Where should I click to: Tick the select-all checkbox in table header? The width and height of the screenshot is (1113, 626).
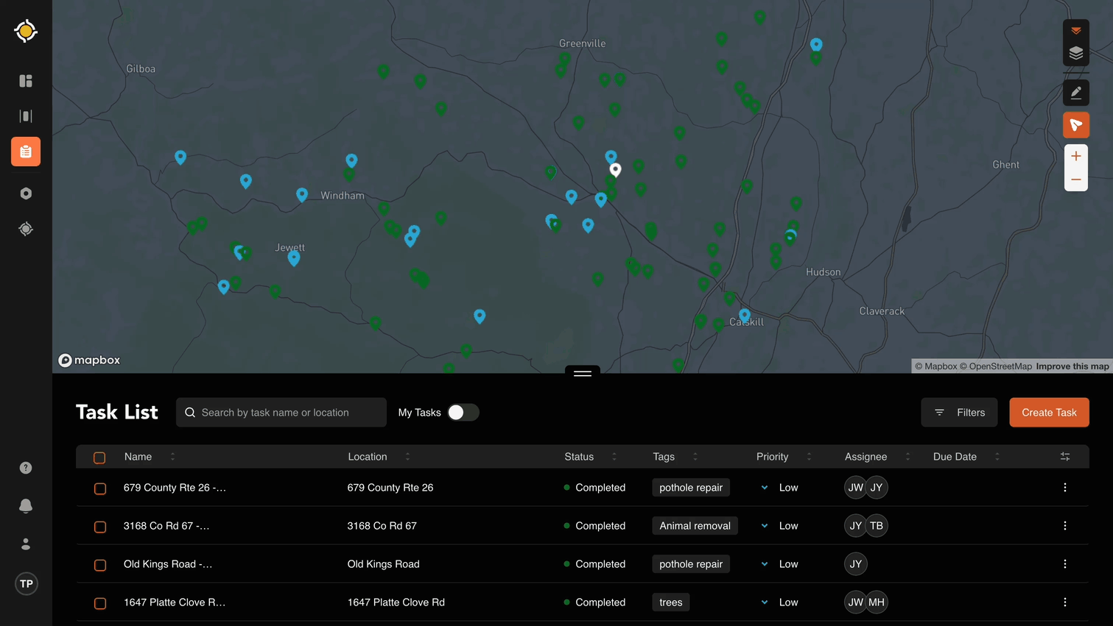pyautogui.click(x=99, y=458)
